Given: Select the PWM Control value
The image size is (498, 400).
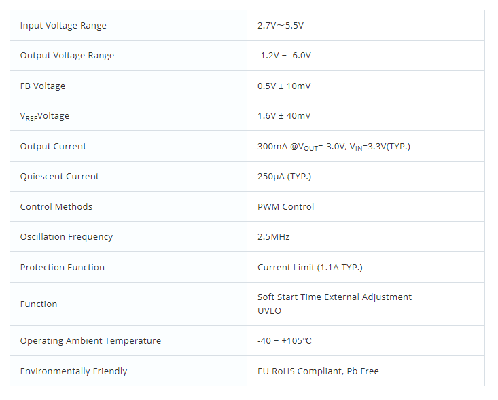Looking at the screenshot, I should pos(285,207).
